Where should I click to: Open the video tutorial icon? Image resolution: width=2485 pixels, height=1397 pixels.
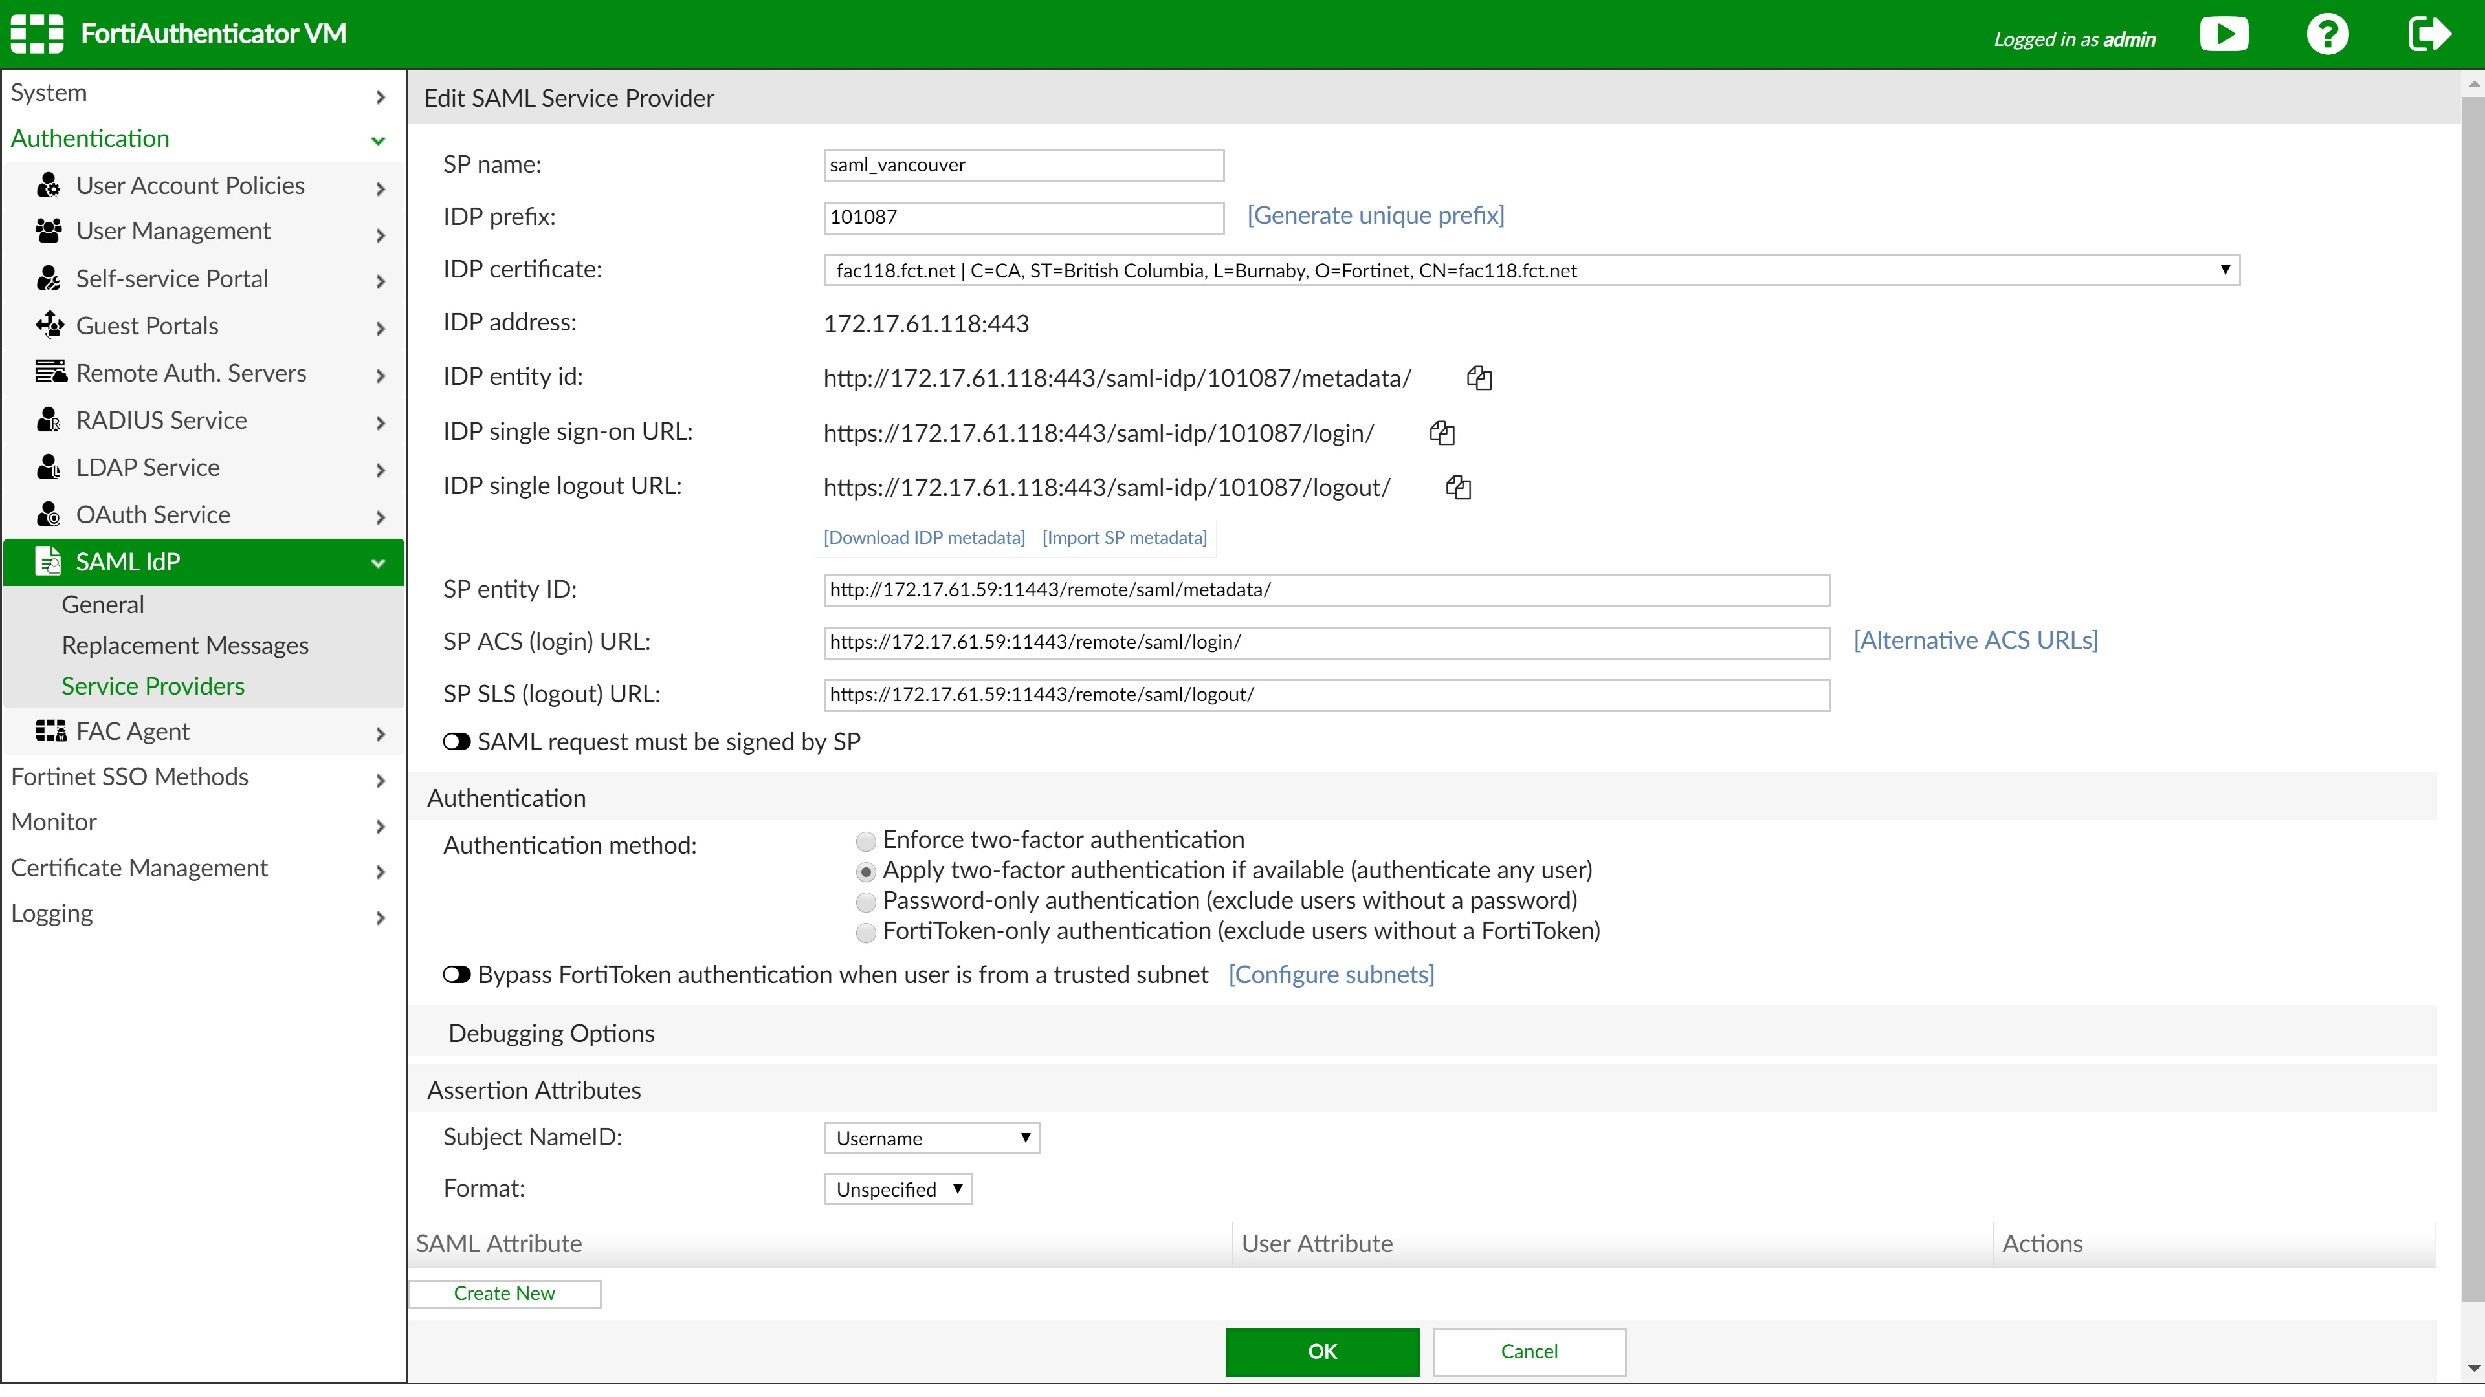[2225, 34]
